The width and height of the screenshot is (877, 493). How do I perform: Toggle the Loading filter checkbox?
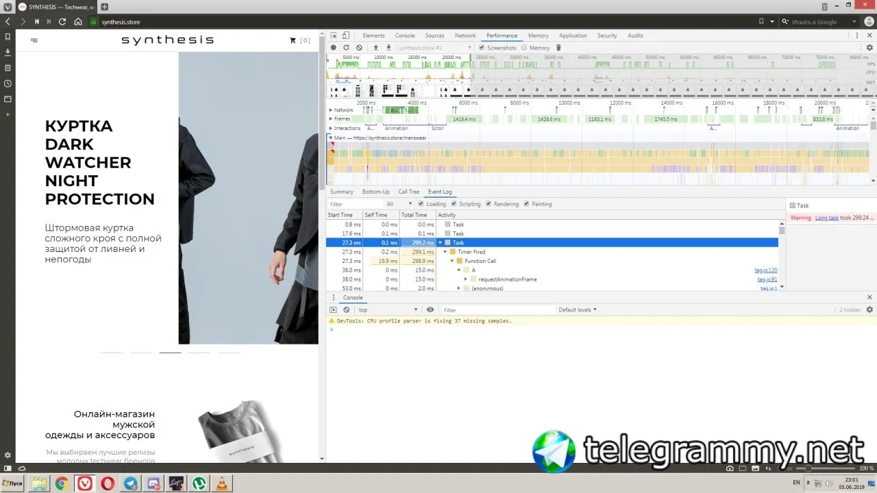(x=421, y=204)
